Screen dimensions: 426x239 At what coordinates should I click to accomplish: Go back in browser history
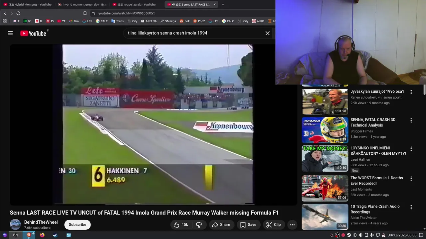coord(5,13)
